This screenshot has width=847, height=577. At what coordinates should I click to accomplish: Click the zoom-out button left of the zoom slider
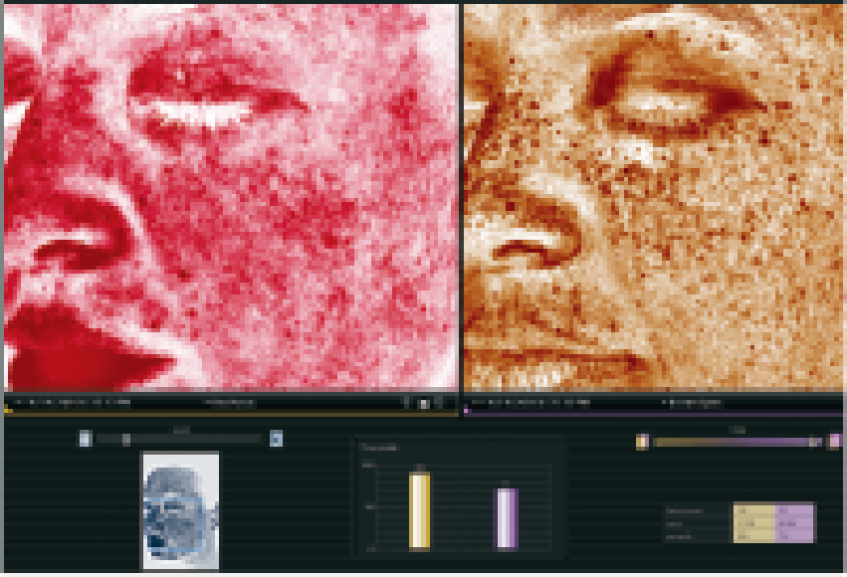click(x=85, y=439)
